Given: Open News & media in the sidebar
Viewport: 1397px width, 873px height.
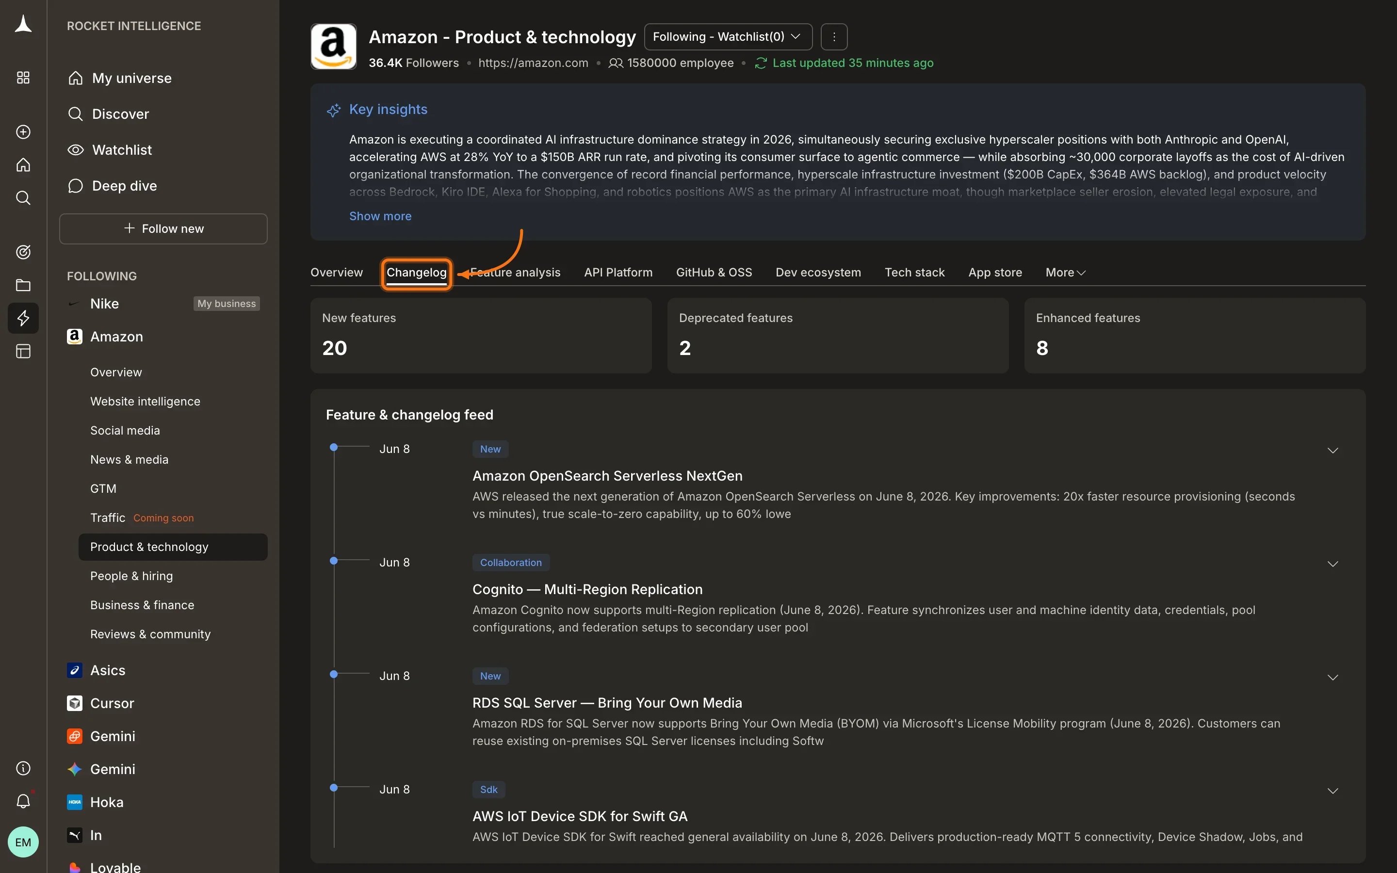Looking at the screenshot, I should point(129,460).
